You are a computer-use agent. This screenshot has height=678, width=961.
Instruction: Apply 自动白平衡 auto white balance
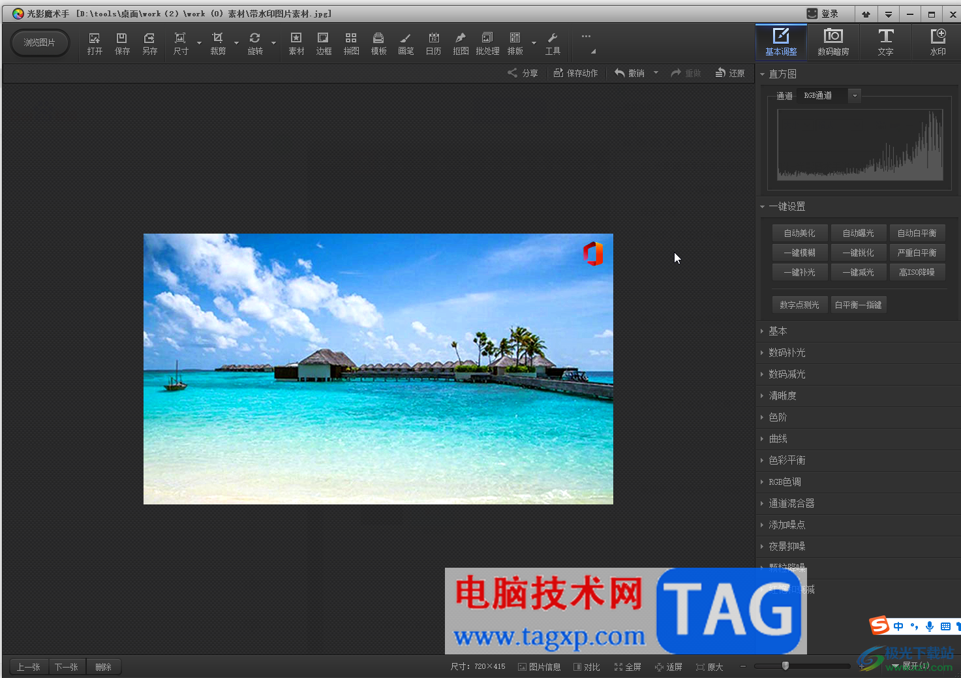(x=917, y=233)
